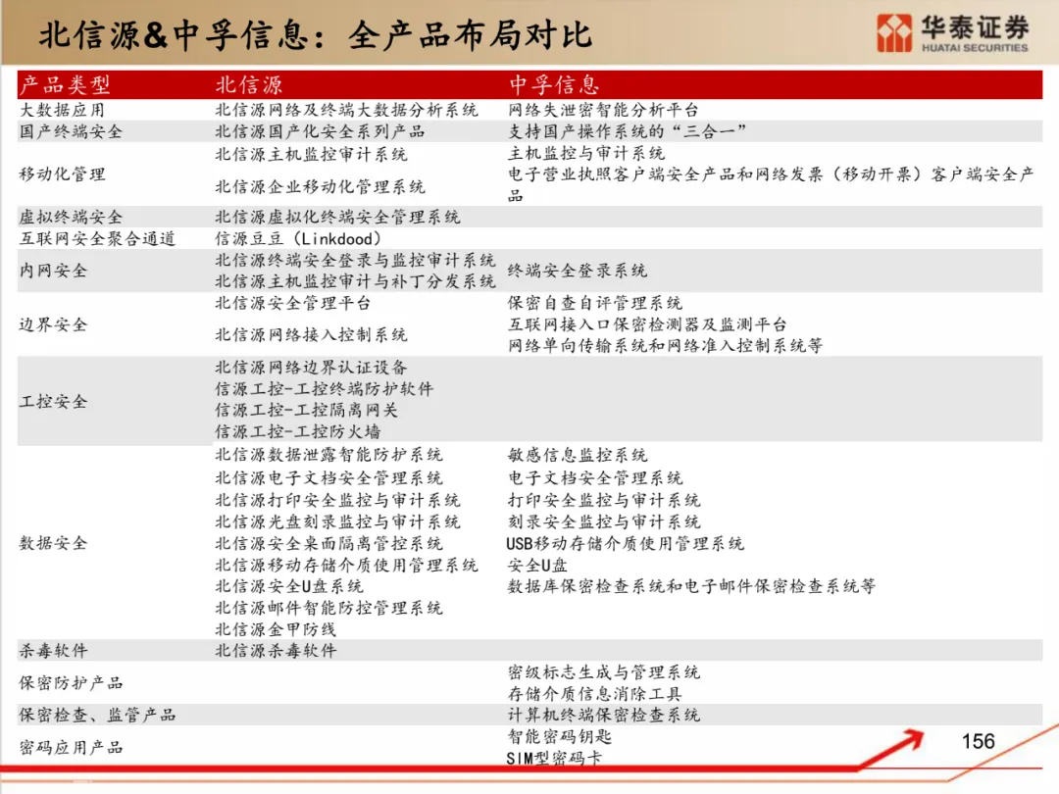Click 保密自查自评管理系统 text
The height and width of the screenshot is (794, 1059).
point(595,303)
